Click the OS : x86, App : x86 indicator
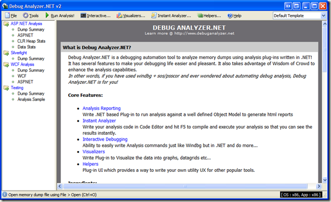 [301, 195]
